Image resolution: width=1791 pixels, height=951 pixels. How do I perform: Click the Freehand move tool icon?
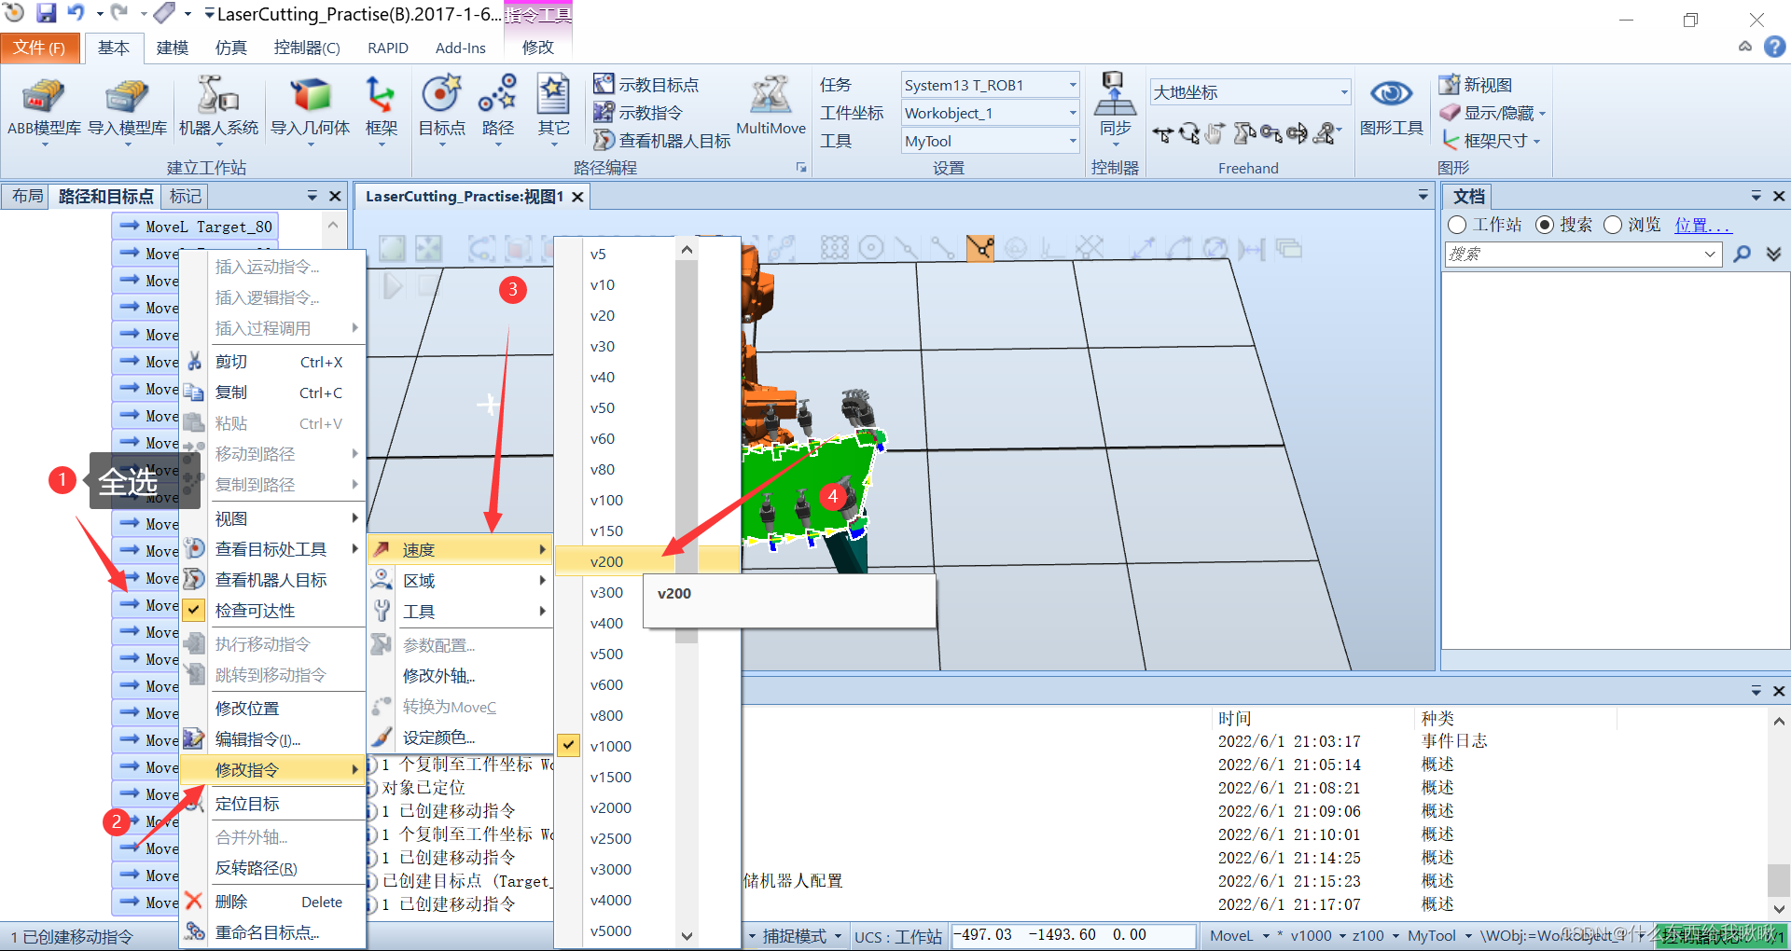[x=1162, y=133]
